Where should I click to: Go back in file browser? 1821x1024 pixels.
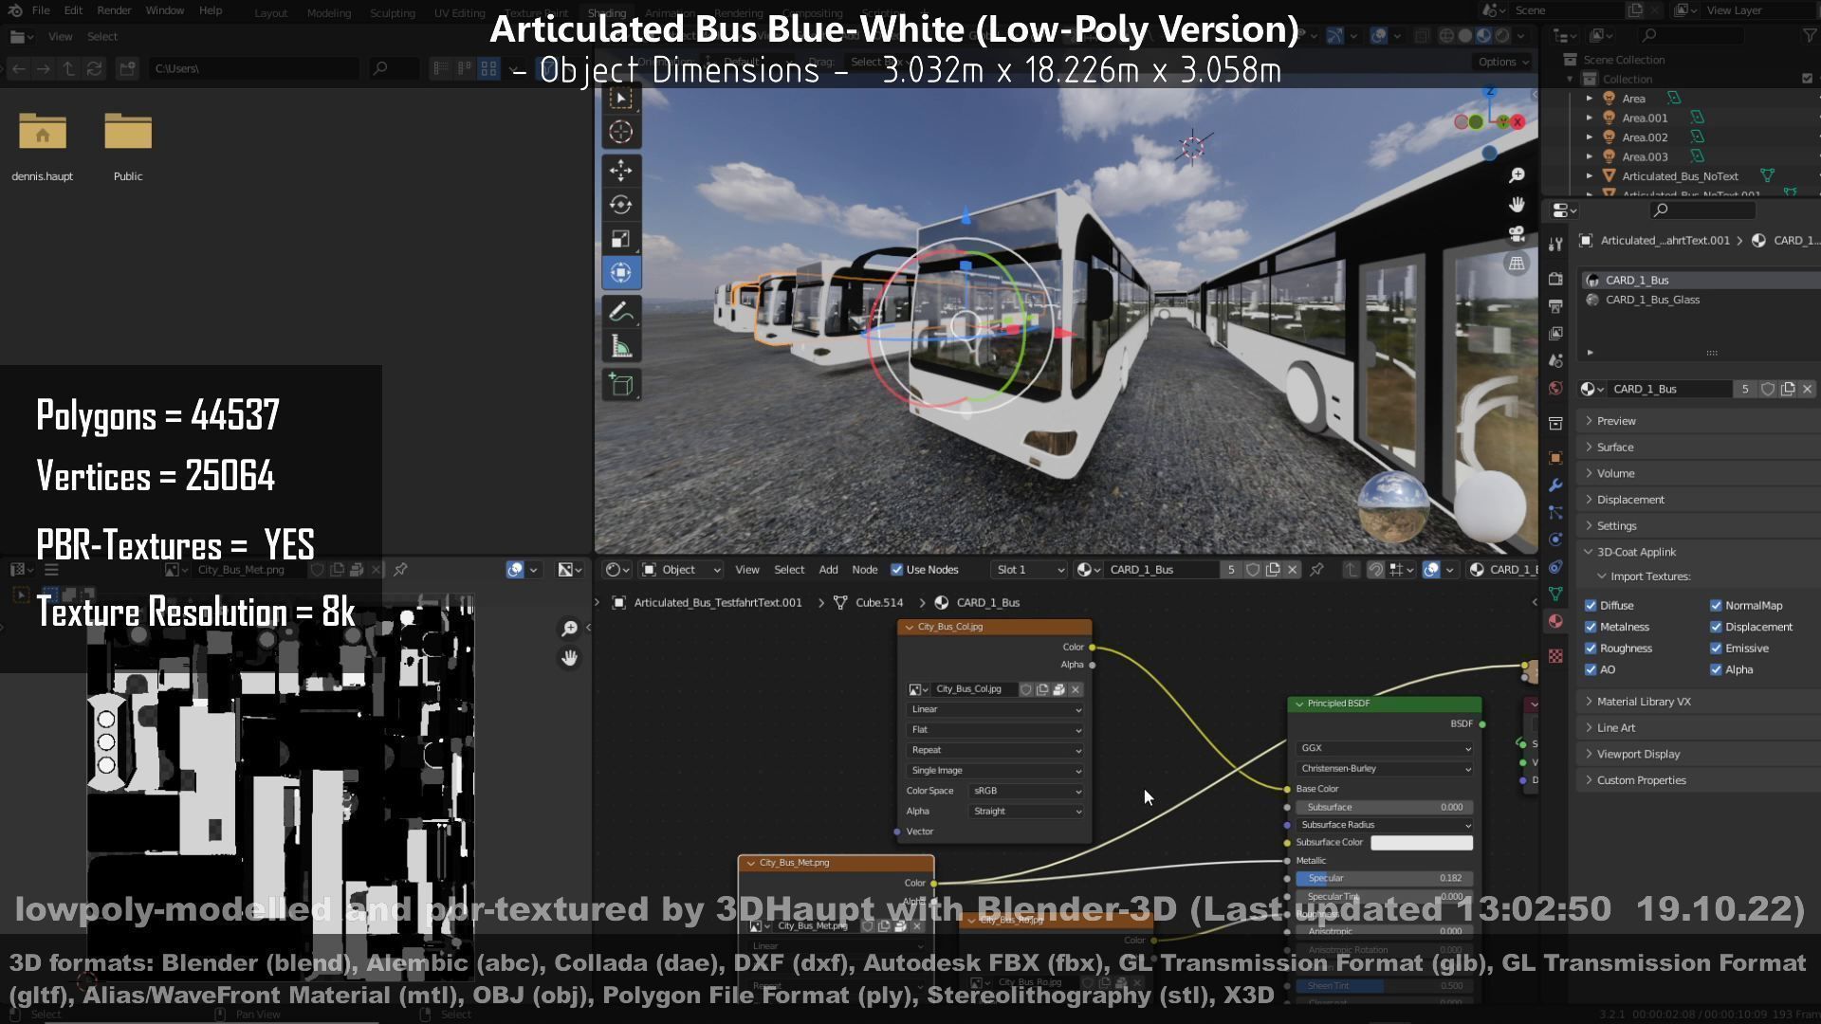point(18,68)
